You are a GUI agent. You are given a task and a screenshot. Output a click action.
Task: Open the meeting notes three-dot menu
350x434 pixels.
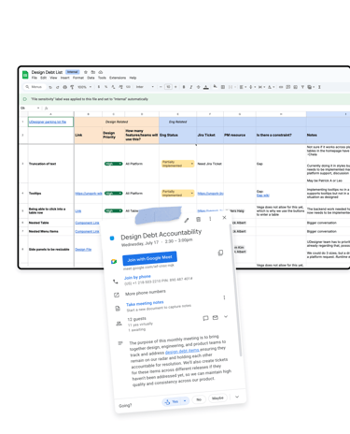(224, 297)
